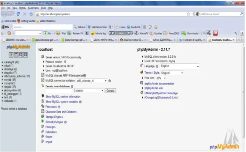
Task: Bookmark this page with the star icon
Action: tap(188, 14)
